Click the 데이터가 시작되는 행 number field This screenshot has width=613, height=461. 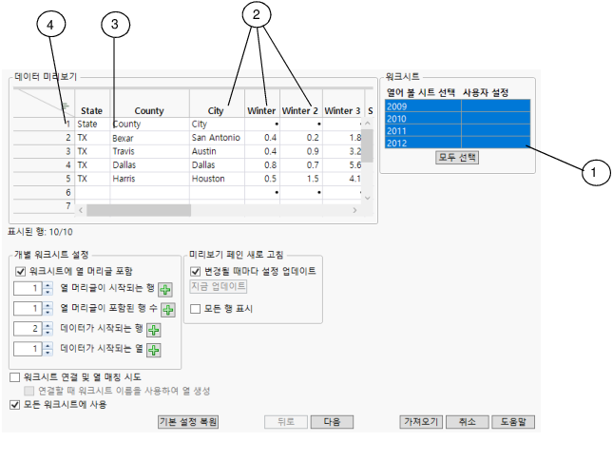coord(28,329)
